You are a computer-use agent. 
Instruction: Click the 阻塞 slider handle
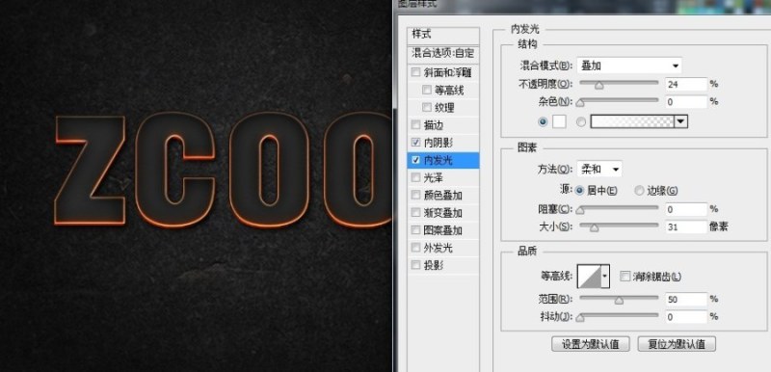pos(580,210)
